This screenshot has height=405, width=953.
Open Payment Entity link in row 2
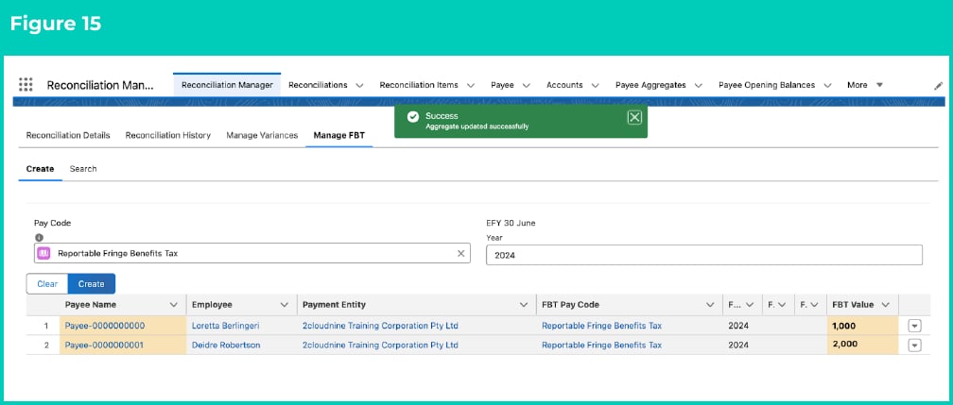(x=380, y=346)
